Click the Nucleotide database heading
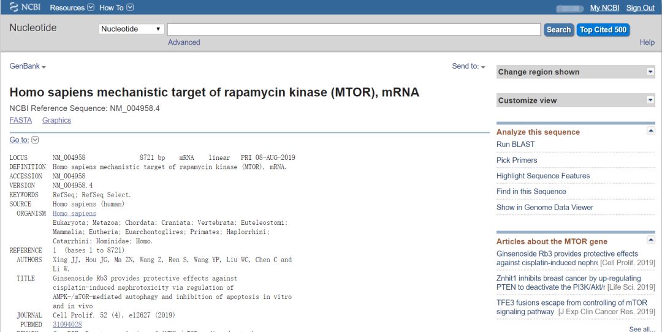The height and width of the screenshot is (332, 662). [33, 28]
